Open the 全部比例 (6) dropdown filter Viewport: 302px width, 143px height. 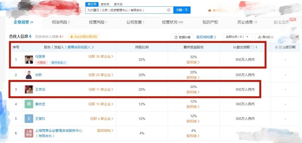point(237,37)
